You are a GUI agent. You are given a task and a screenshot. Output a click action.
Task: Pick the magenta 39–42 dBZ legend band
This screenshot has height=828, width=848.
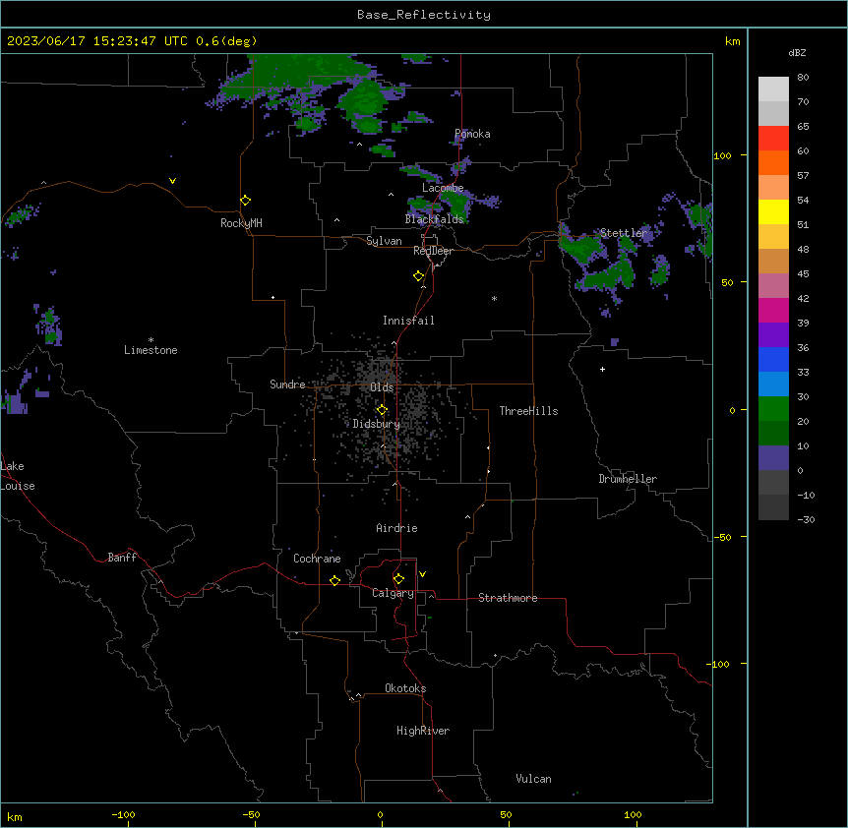(773, 310)
